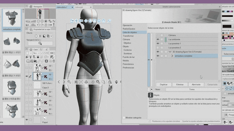Hide the Luz ambiente light
Screen dimensions: 234x131
click(x=158, y=39)
